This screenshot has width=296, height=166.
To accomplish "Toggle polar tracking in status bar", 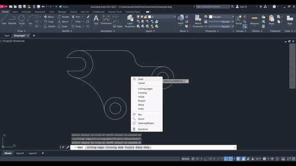I will click(x=210, y=159).
